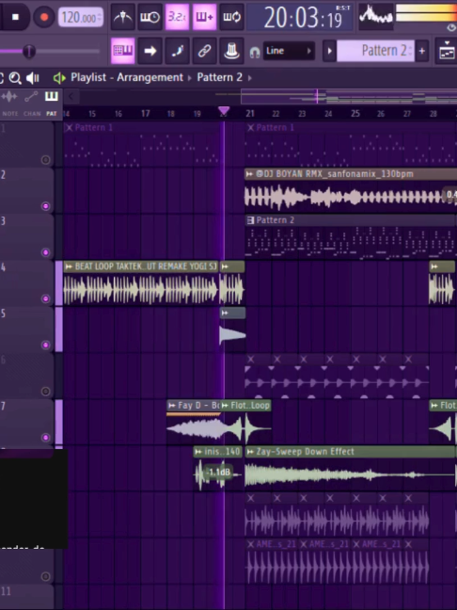
Task: Select the PAT tab
Action: point(52,114)
